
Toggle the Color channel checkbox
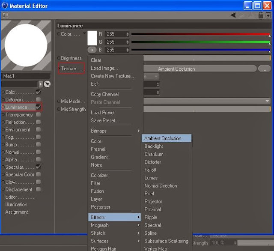pos(38,92)
